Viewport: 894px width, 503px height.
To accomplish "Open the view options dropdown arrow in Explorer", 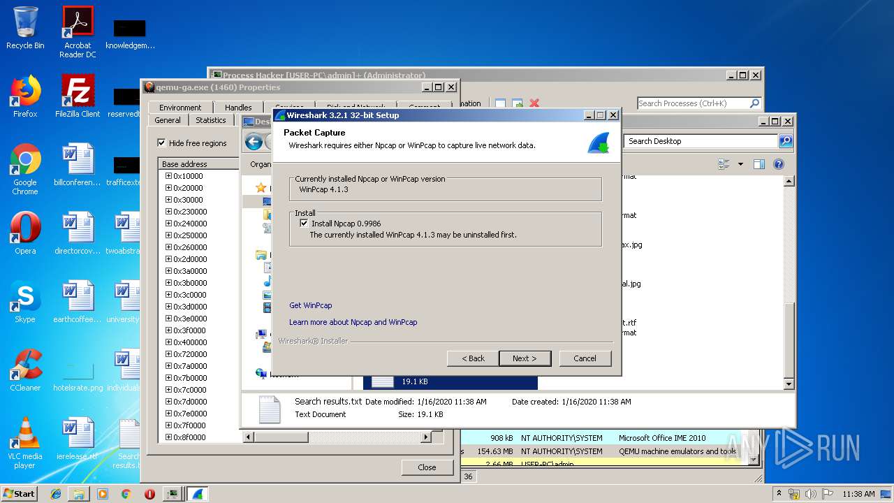I will [x=740, y=164].
